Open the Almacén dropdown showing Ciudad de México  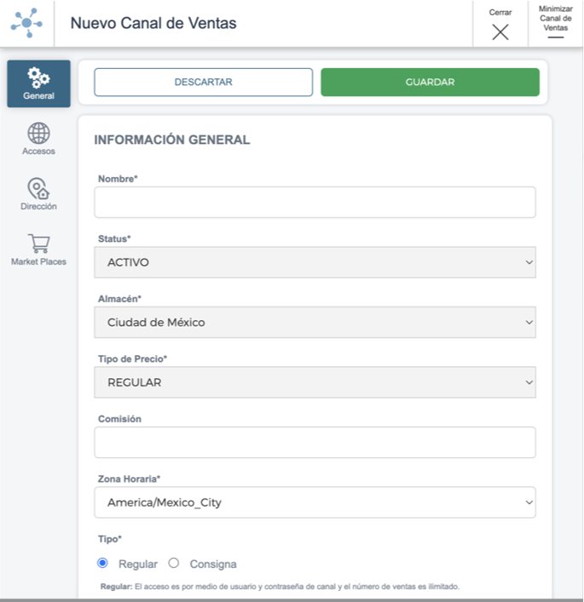point(315,322)
